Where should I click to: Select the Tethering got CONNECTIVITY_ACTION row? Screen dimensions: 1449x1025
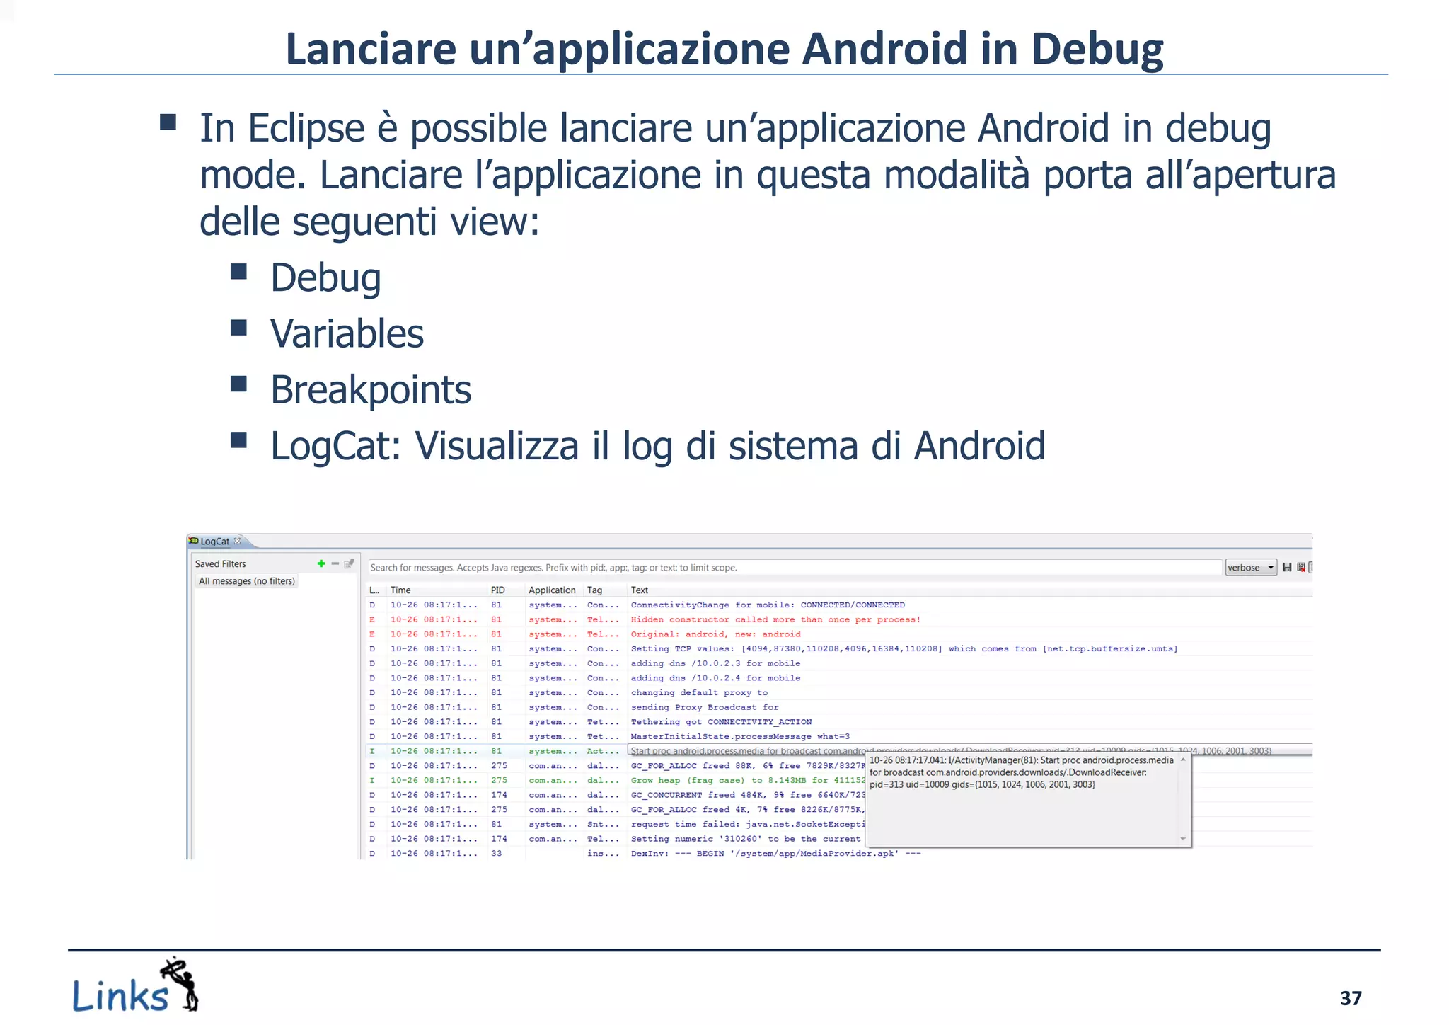tap(839, 721)
